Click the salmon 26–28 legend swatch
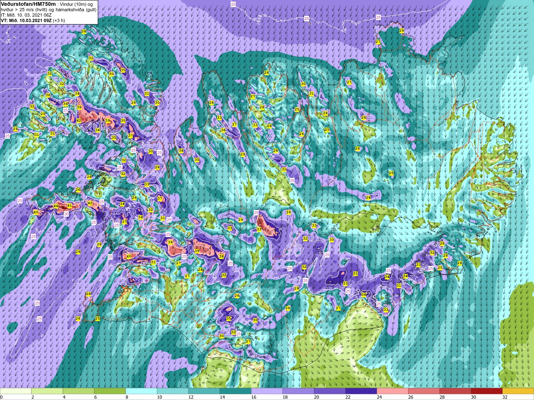The width and height of the screenshot is (534, 400). point(424,391)
